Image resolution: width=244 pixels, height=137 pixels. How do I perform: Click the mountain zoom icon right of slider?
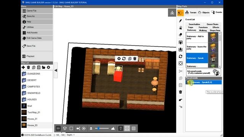[113, 128]
